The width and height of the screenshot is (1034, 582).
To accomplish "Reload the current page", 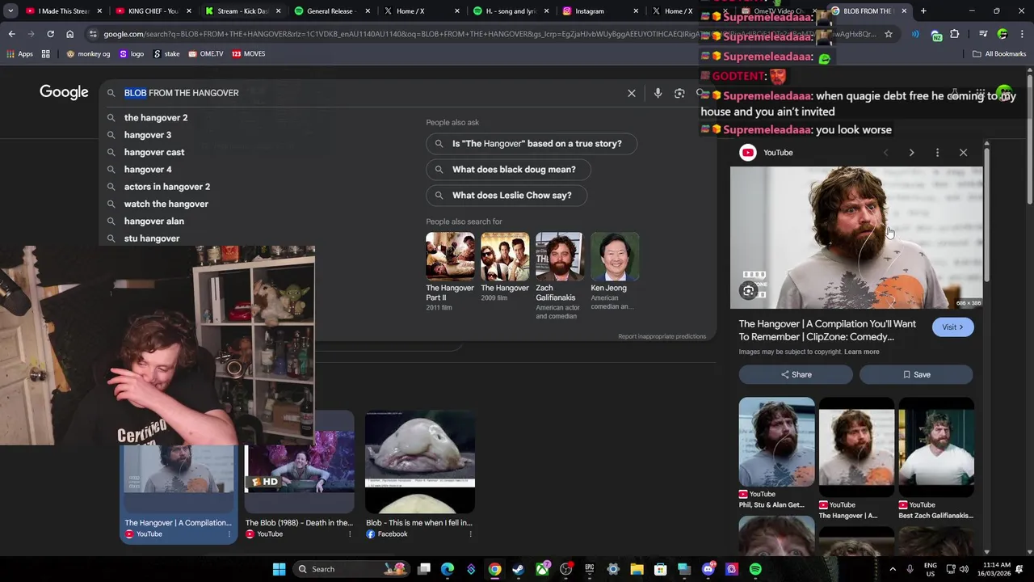I will pos(50,34).
